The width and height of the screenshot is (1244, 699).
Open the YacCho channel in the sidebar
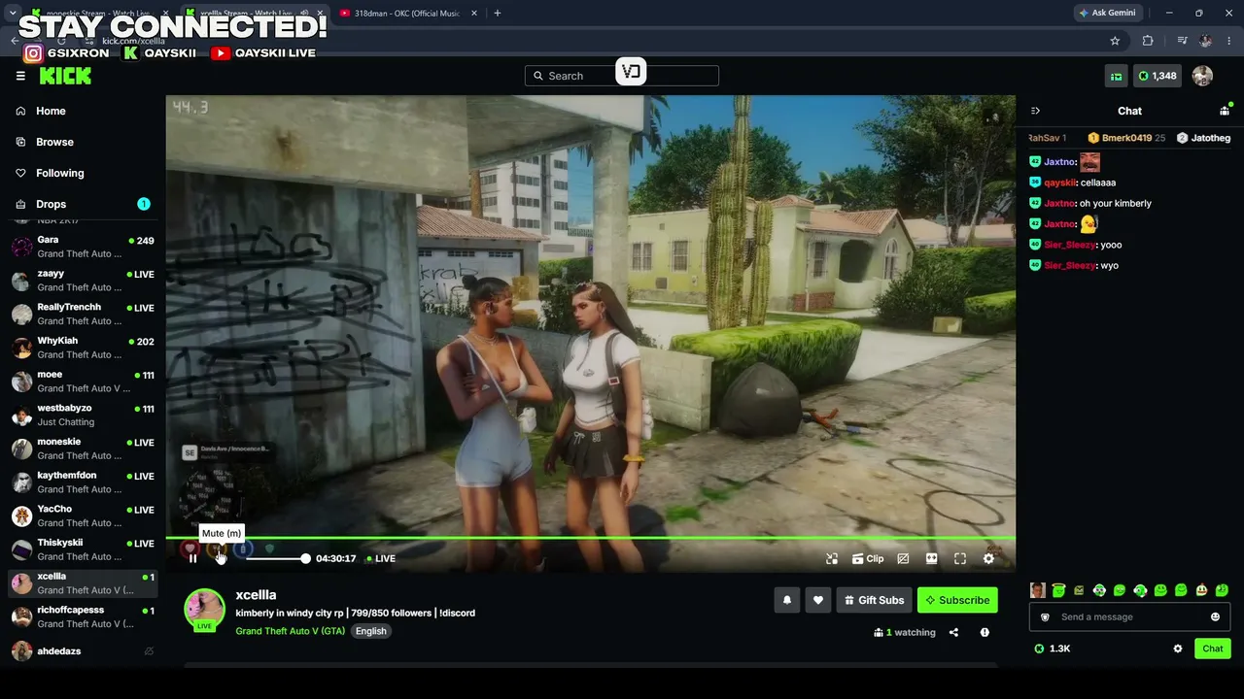(x=83, y=516)
